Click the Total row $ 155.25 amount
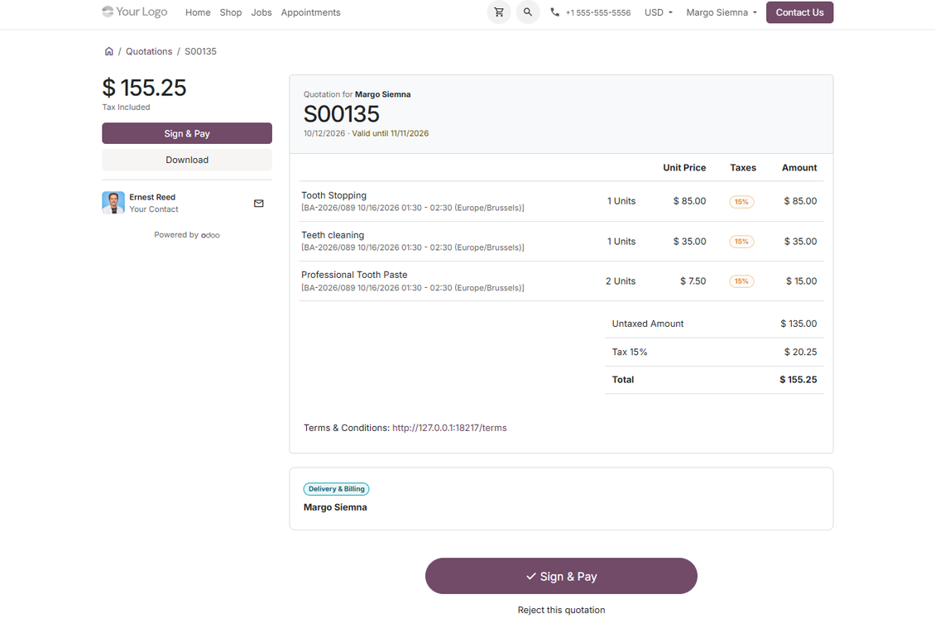935x633 pixels. [x=798, y=380]
